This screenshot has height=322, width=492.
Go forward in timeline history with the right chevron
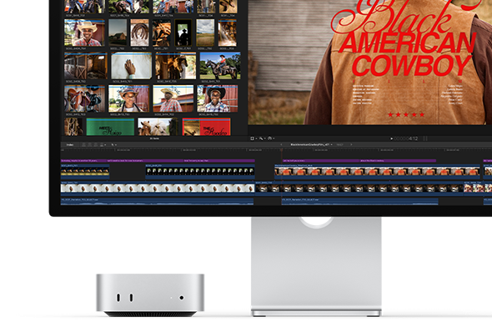(351, 144)
